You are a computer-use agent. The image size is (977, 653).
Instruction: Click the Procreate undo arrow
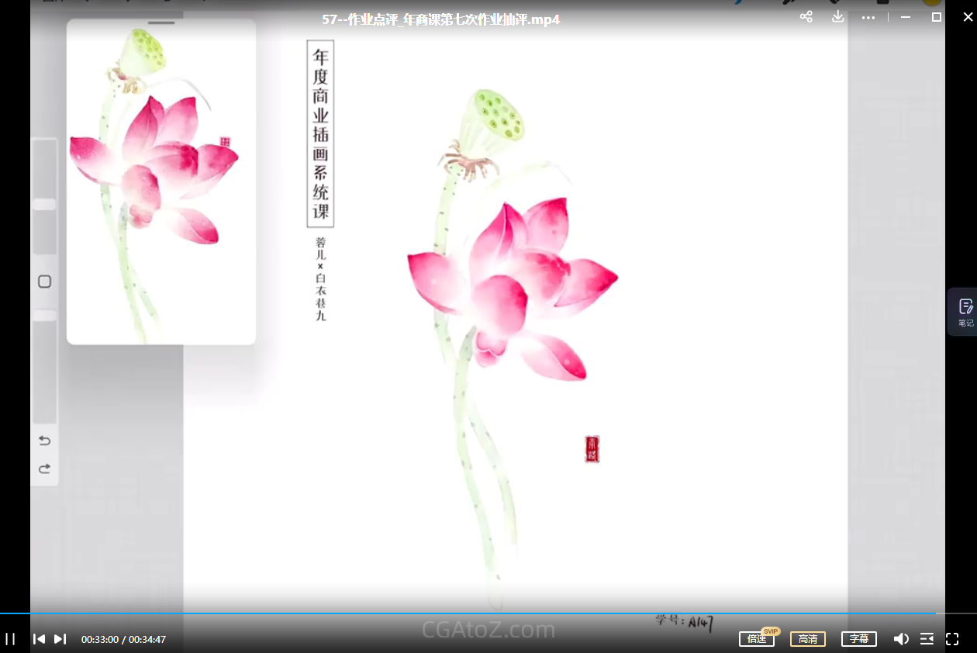pos(44,441)
